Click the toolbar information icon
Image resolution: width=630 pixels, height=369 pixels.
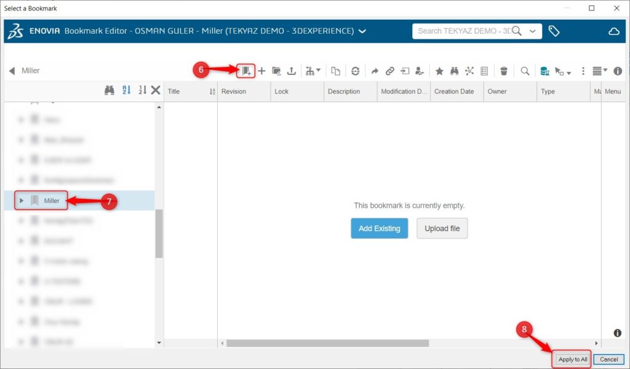(618, 71)
